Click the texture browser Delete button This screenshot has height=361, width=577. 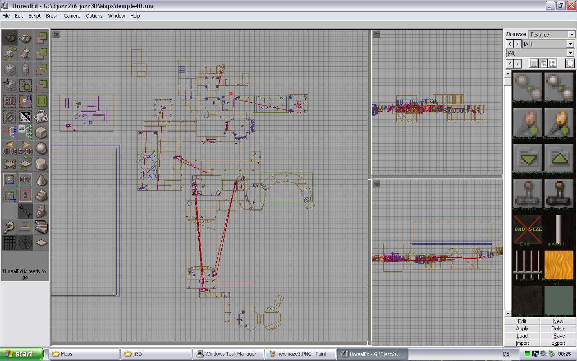pyautogui.click(x=558, y=329)
